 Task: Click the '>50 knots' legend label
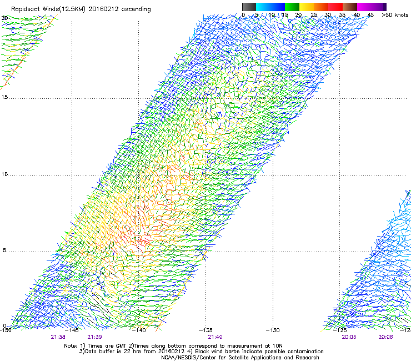click(395, 15)
